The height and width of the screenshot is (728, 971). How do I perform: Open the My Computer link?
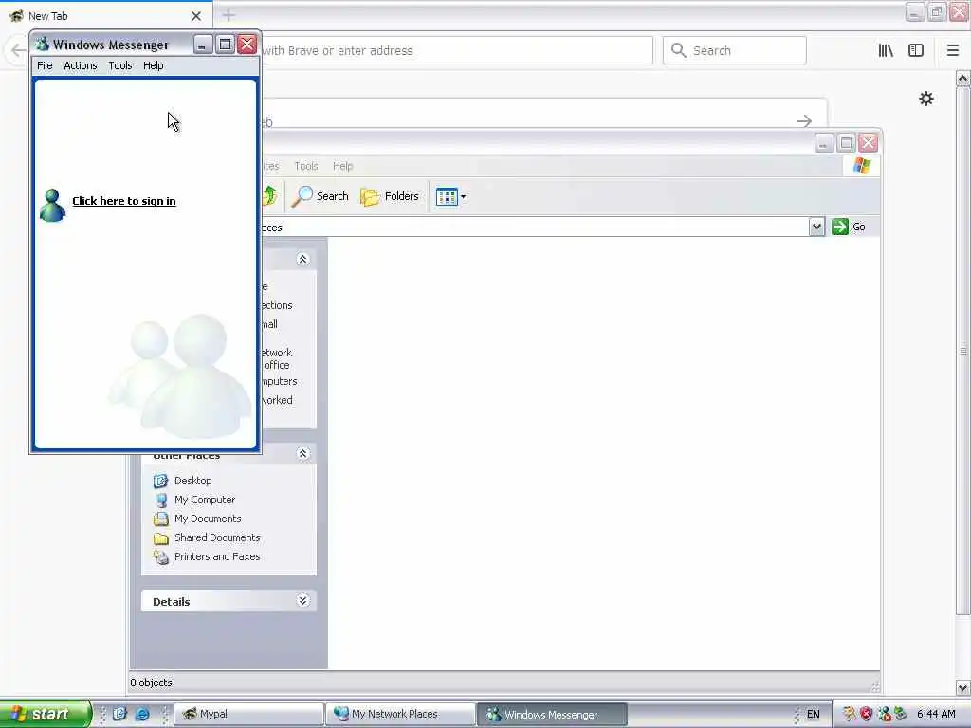[x=205, y=500]
